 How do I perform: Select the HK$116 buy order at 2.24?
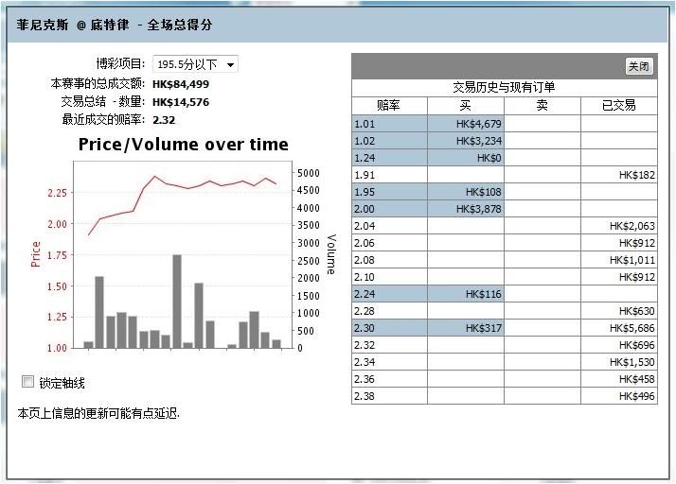tap(465, 294)
